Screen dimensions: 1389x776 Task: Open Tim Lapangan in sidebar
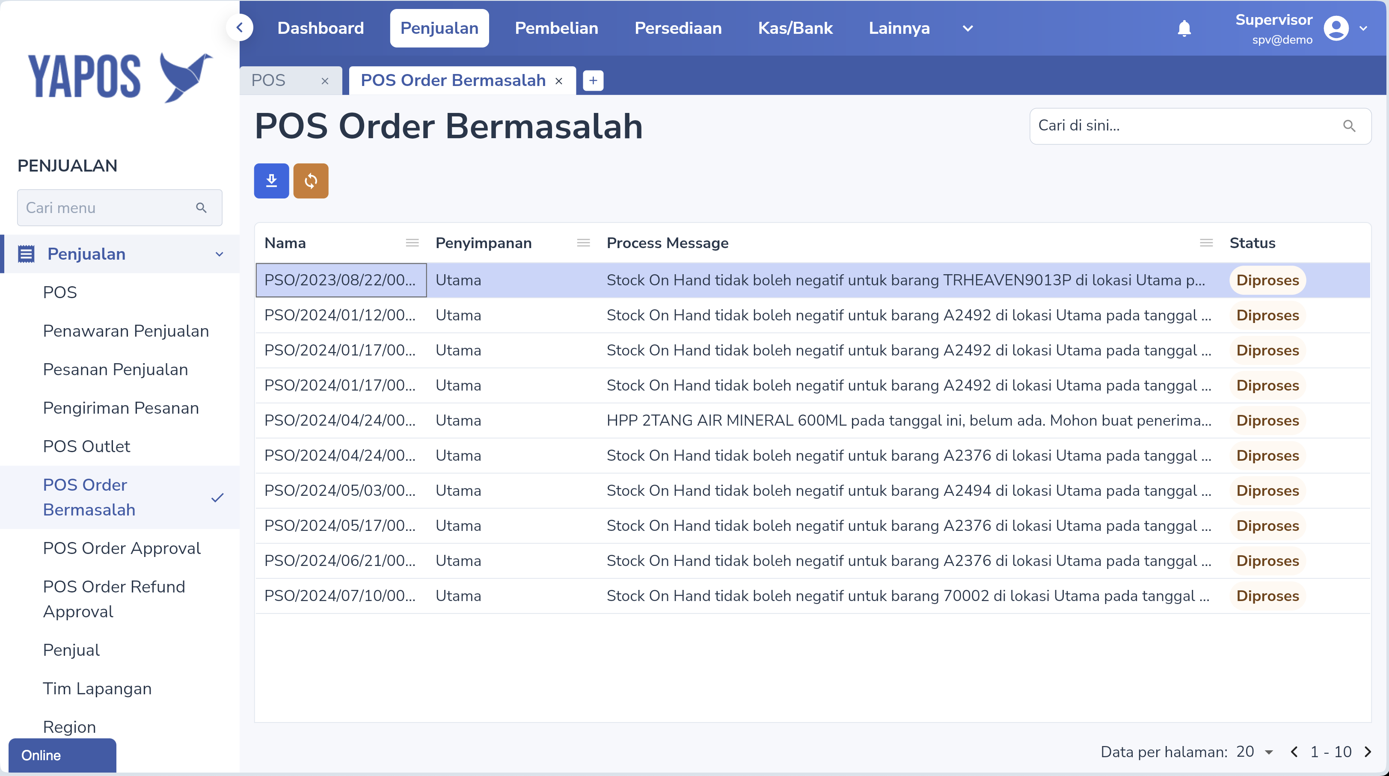click(x=120, y=688)
